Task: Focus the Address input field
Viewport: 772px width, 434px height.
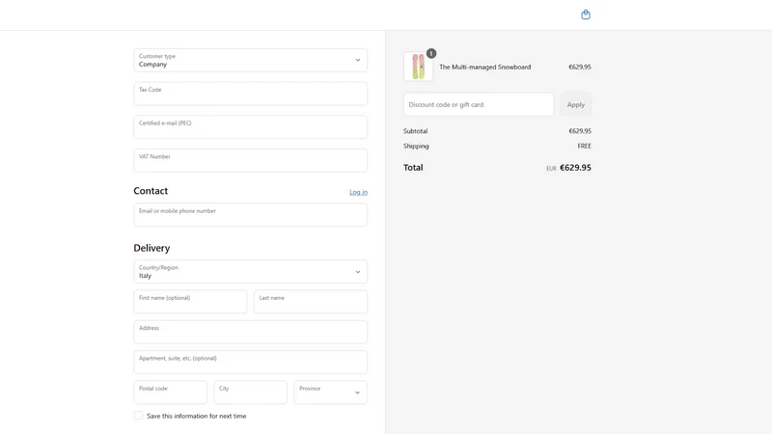Action: 250,332
